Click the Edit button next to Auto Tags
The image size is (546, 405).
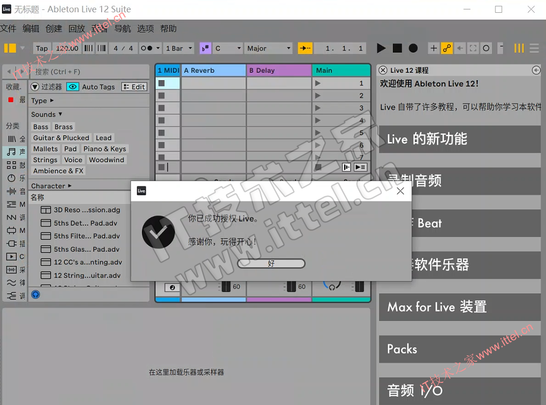point(135,87)
